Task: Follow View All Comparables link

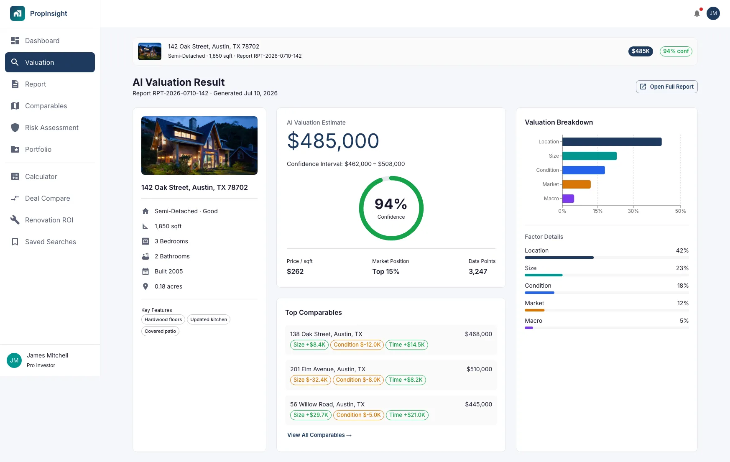Action: (319, 435)
